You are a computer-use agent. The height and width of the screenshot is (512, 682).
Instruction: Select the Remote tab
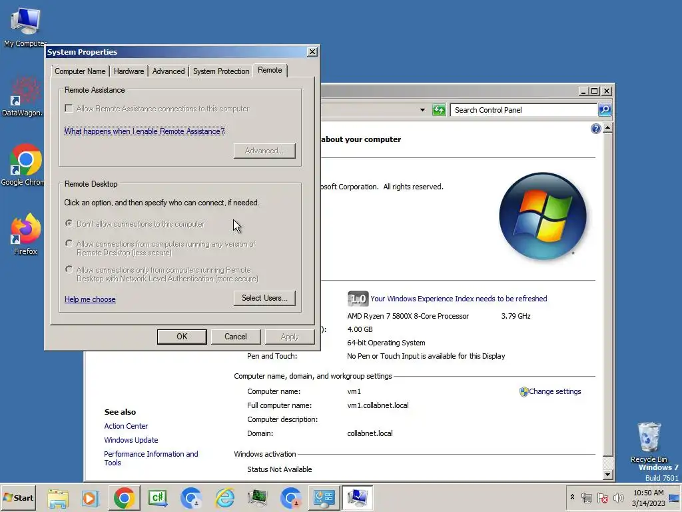click(x=270, y=70)
